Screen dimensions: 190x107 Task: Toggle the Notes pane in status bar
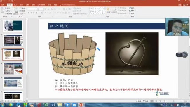[139, 101]
